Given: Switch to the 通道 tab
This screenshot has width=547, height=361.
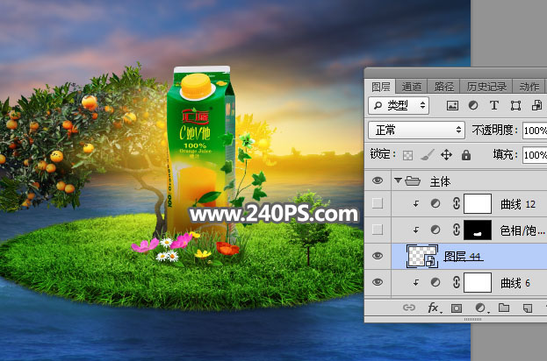Looking at the screenshot, I should click(x=411, y=87).
